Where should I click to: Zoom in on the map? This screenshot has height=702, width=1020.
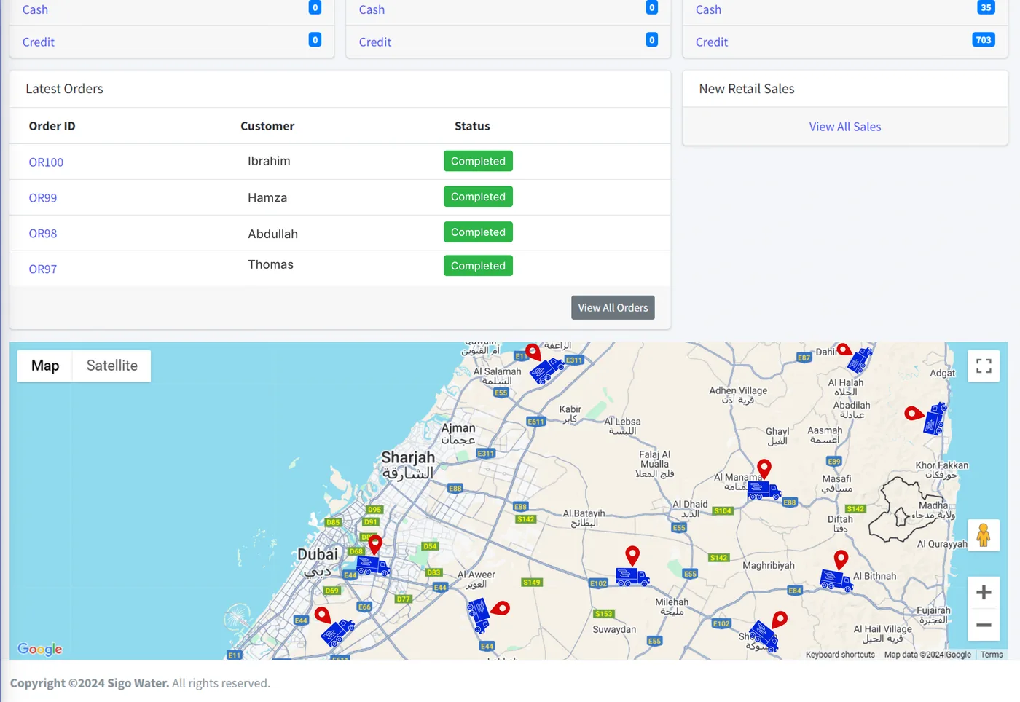coord(984,593)
